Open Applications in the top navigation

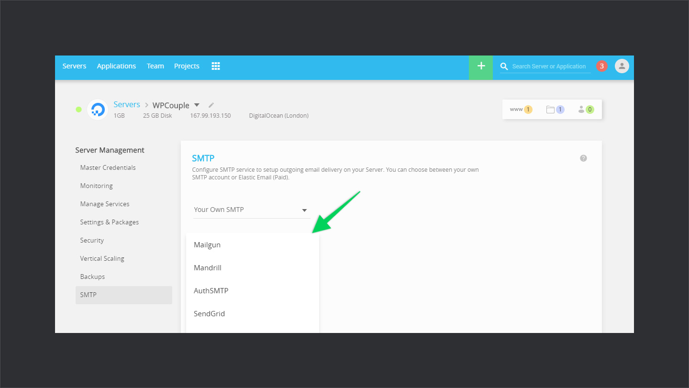116,66
